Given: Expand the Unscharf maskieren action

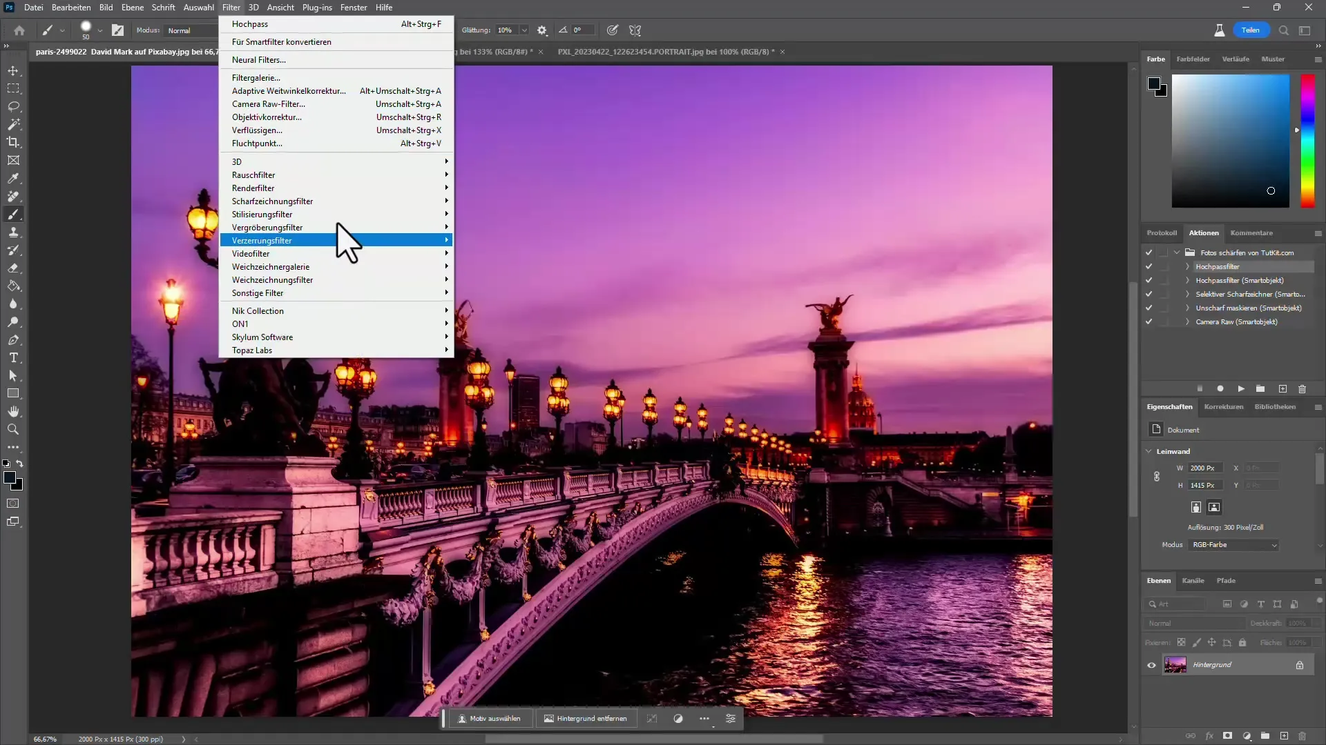Looking at the screenshot, I should (x=1187, y=308).
